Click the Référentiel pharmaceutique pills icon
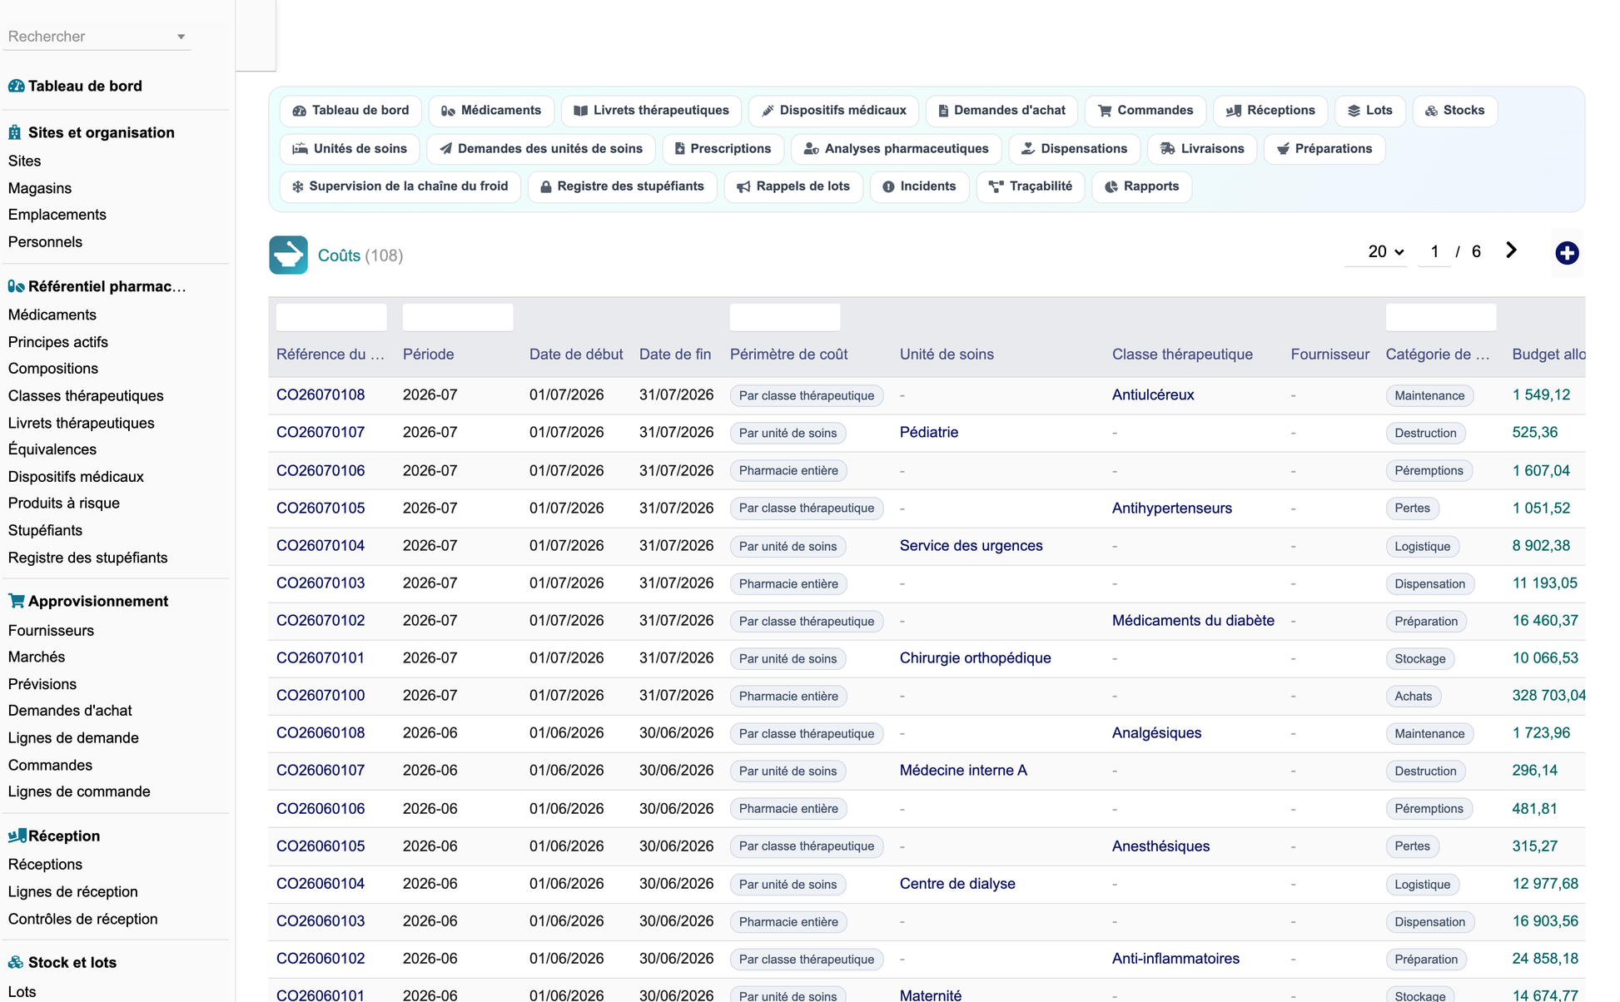This screenshot has height=1002, width=1620. [16, 286]
